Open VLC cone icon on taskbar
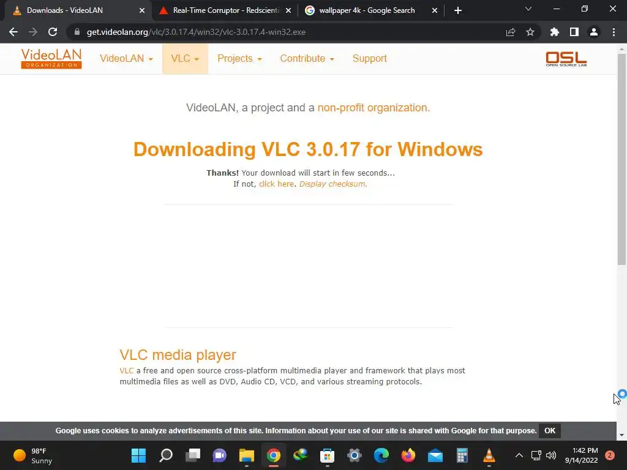This screenshot has width=627, height=470. tap(489, 455)
